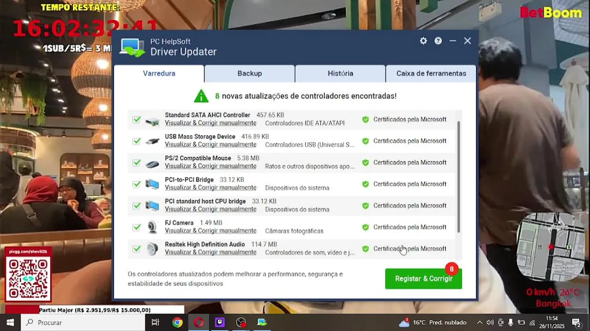Open the Opera browser taskbar icon

[x=199, y=322]
